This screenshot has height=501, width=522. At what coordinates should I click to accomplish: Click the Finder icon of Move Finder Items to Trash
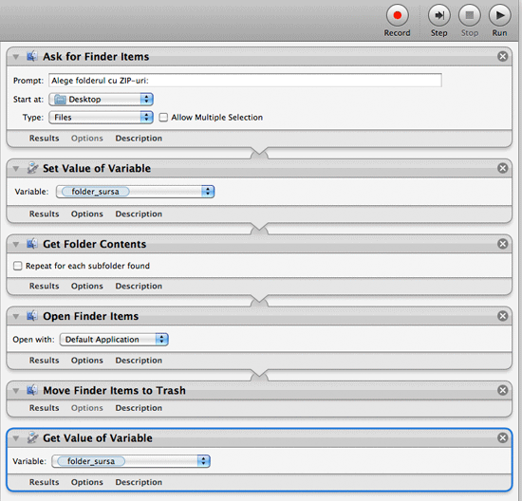[x=32, y=390]
